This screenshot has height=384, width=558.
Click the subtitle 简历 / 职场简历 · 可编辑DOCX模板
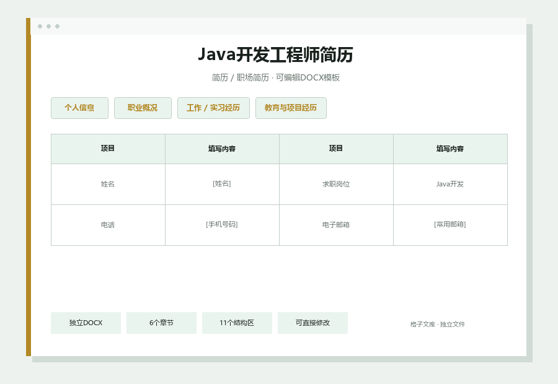(x=276, y=77)
